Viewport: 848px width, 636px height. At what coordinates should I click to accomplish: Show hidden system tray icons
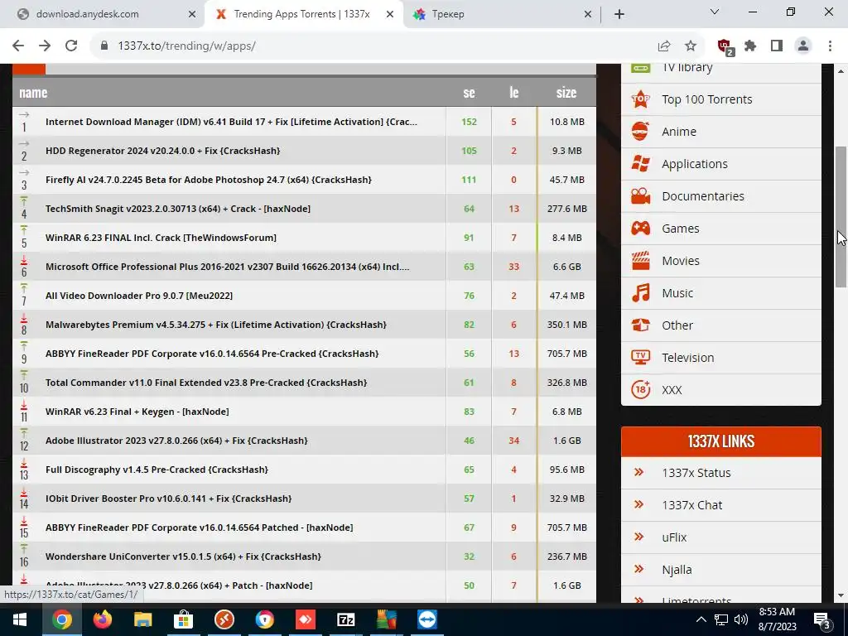click(701, 619)
